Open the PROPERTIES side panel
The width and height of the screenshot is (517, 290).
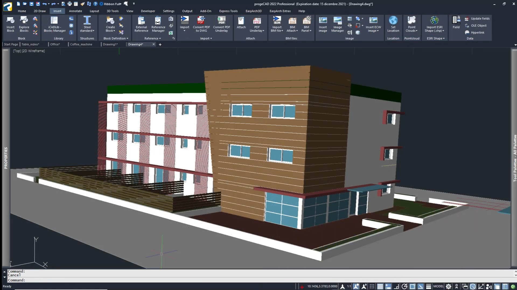(6, 158)
